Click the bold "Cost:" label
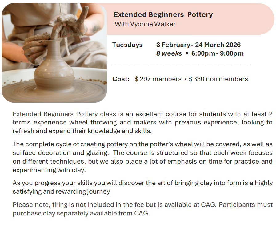Image resolution: width=280 pixels, height=225 pixels. point(121,79)
